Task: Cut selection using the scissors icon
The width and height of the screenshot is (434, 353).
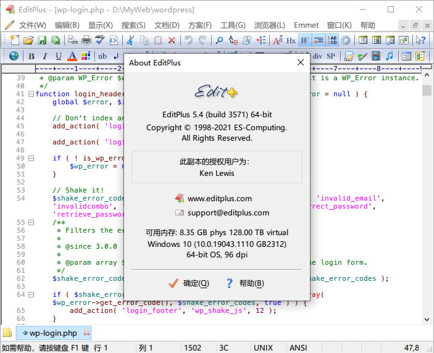Action: click(130, 40)
